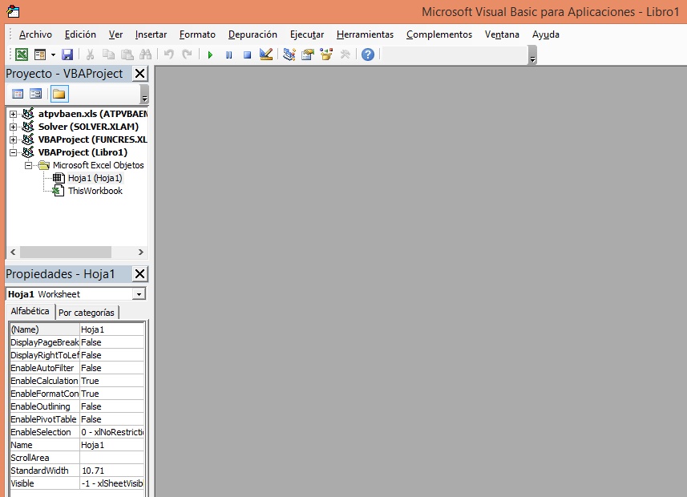This screenshot has width=687, height=497.
Task: Open the Complementos menu
Action: click(x=439, y=34)
